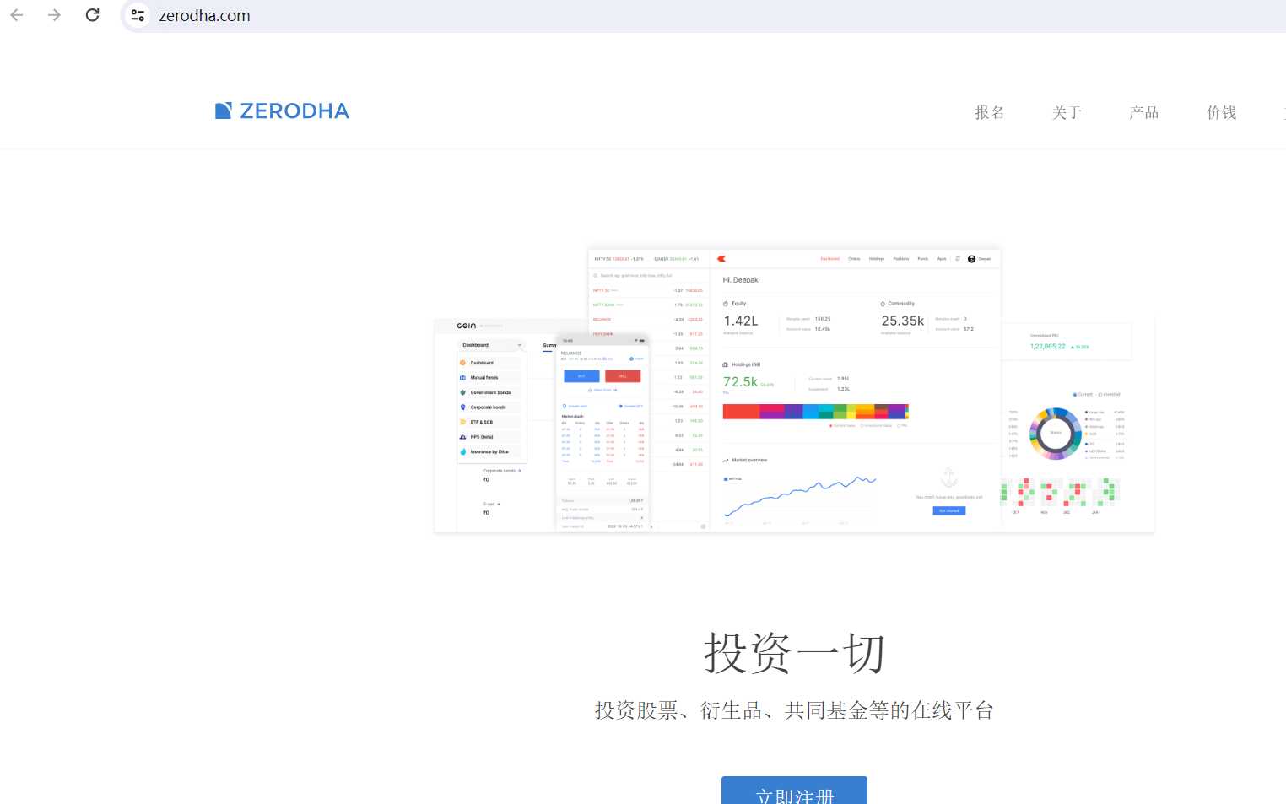Reload the zerodha.com page
The image size is (1286, 804).
click(x=93, y=15)
